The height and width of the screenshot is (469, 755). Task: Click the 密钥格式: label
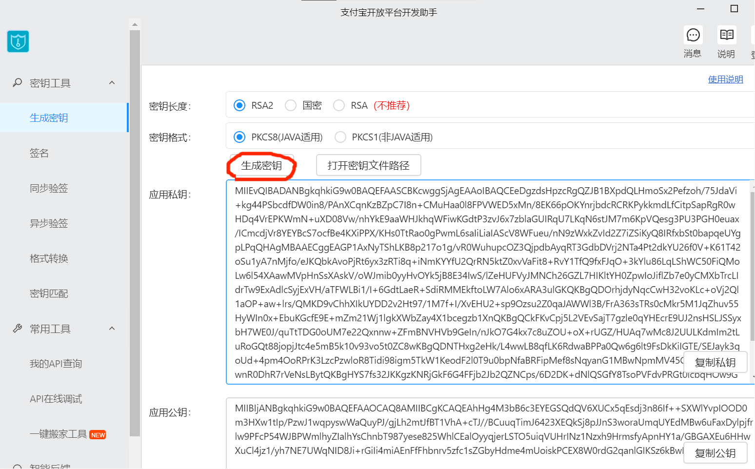pyautogui.click(x=170, y=137)
